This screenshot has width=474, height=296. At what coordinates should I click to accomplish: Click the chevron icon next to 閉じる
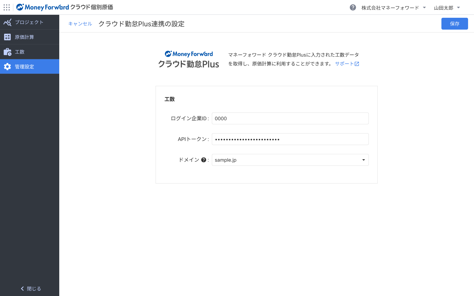click(x=22, y=289)
